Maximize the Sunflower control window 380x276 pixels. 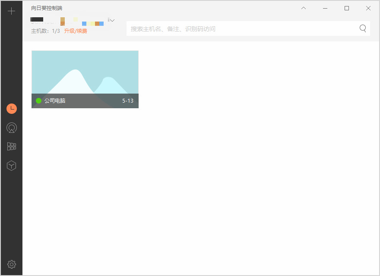[347, 8]
